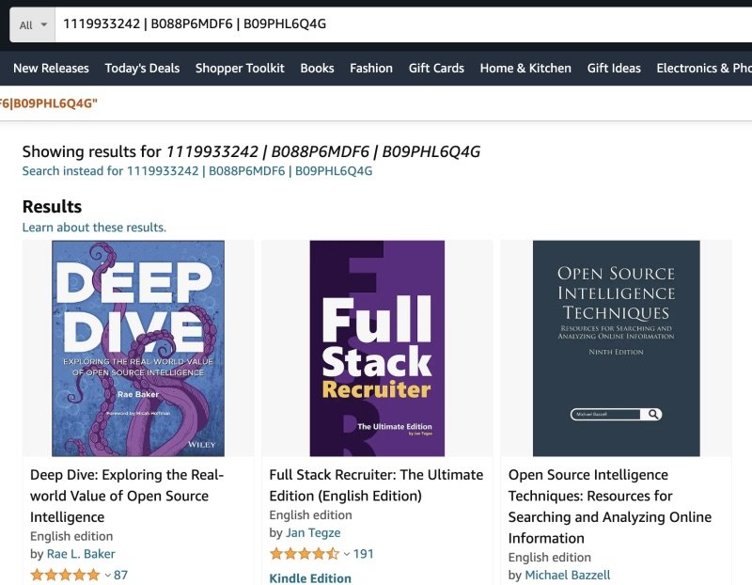Open the All departments search dropdown
This screenshot has height=585, width=752.
click(33, 25)
